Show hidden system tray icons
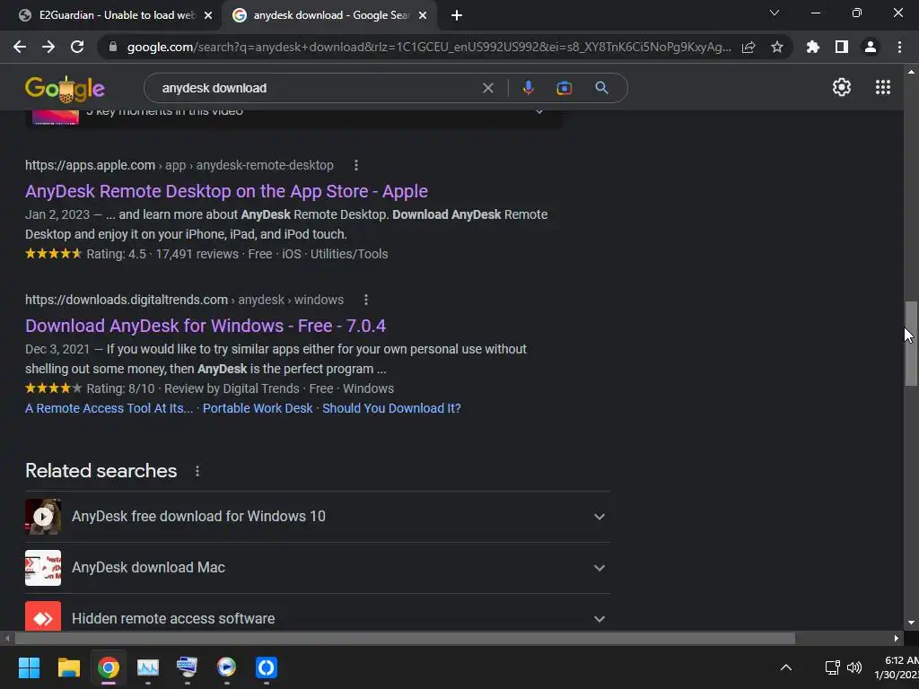 pos(786,667)
